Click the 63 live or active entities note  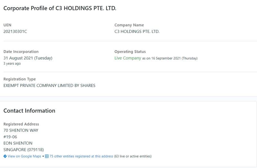point(133,156)
